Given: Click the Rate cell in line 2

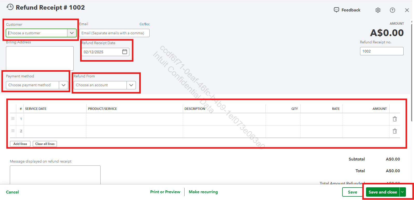Looking at the screenshot, I should [321, 131].
